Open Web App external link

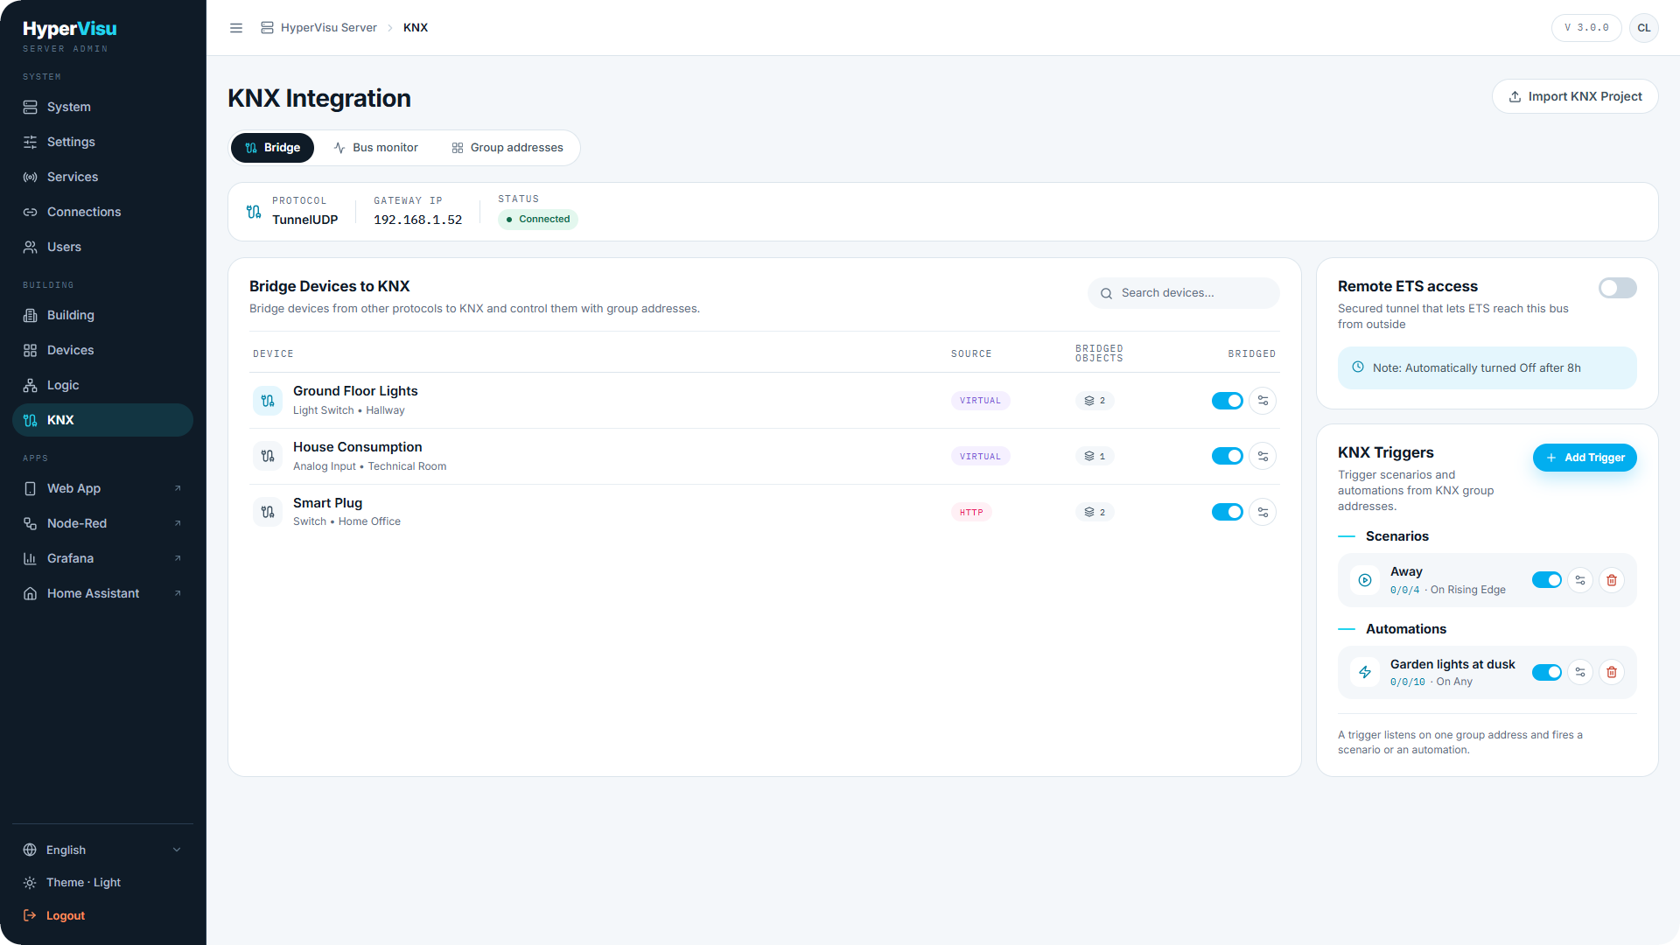103,488
